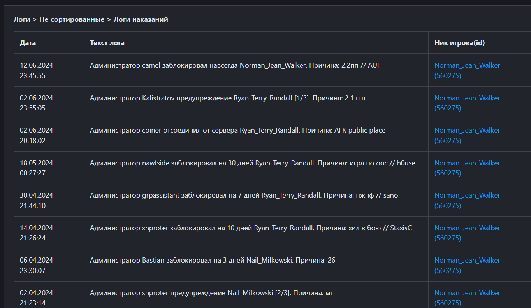
Task: Select the 30.04.2024 21:44:10 date cell
Action: click(x=36, y=200)
